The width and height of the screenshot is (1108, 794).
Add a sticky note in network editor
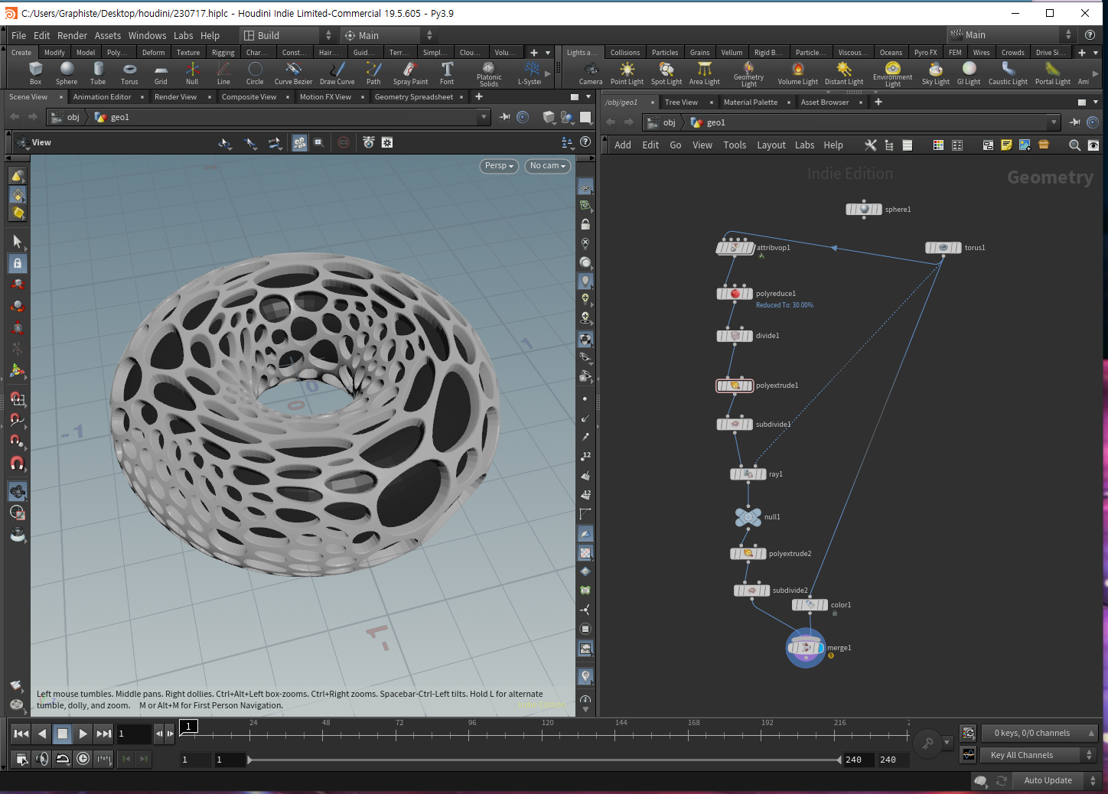pyautogui.click(x=1006, y=145)
